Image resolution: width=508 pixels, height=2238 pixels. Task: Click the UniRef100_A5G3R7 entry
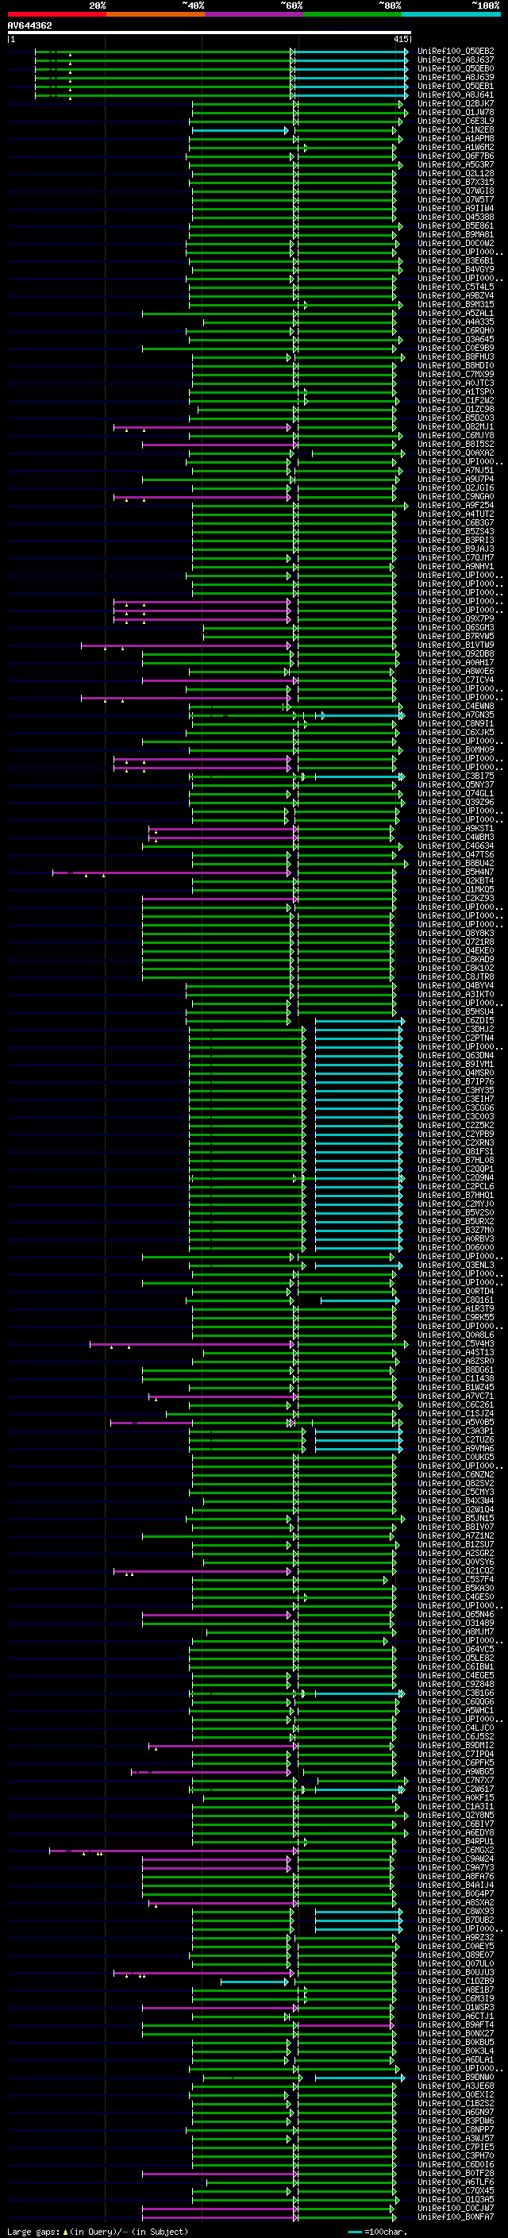(x=456, y=165)
